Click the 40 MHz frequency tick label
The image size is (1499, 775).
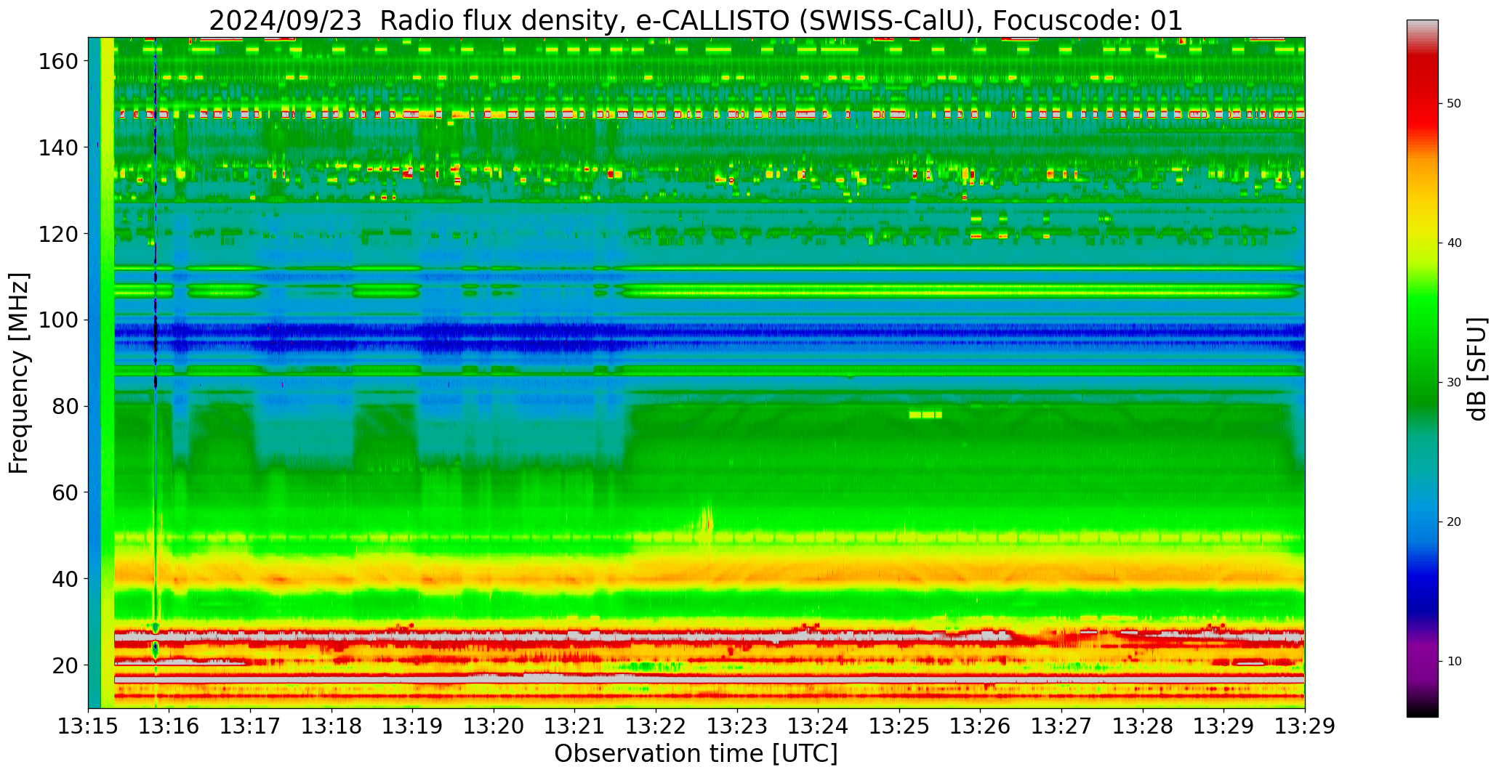(65, 579)
